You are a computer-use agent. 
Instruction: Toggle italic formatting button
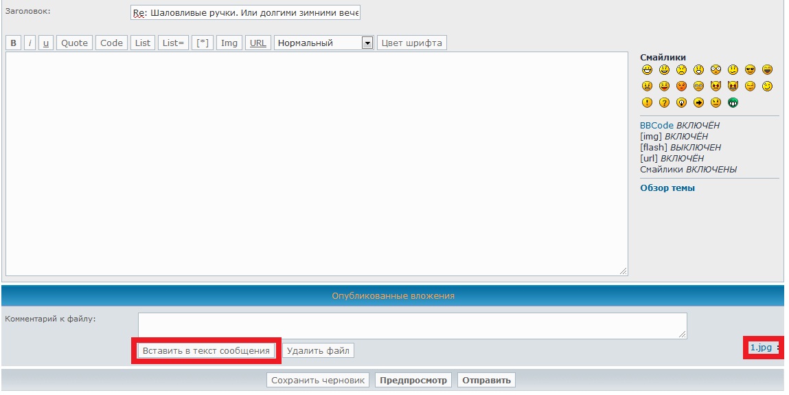[30, 43]
